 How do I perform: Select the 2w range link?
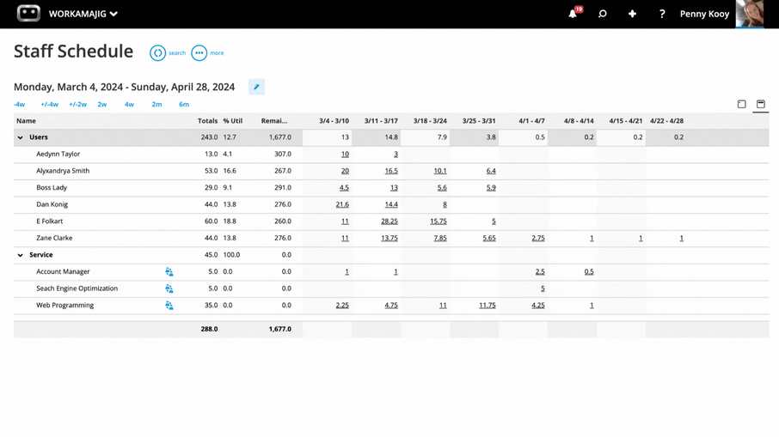click(101, 104)
